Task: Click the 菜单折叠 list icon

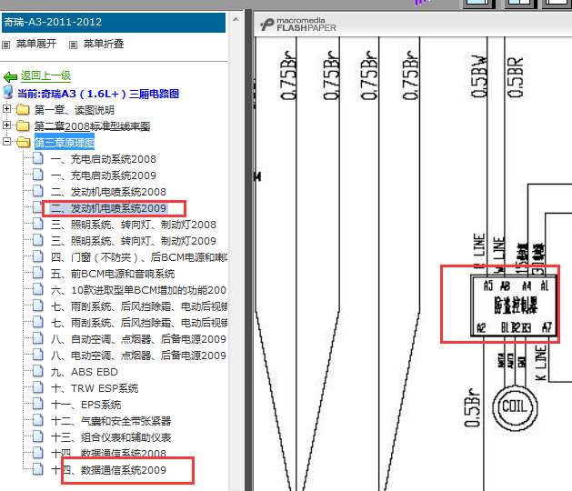Action: point(73,45)
